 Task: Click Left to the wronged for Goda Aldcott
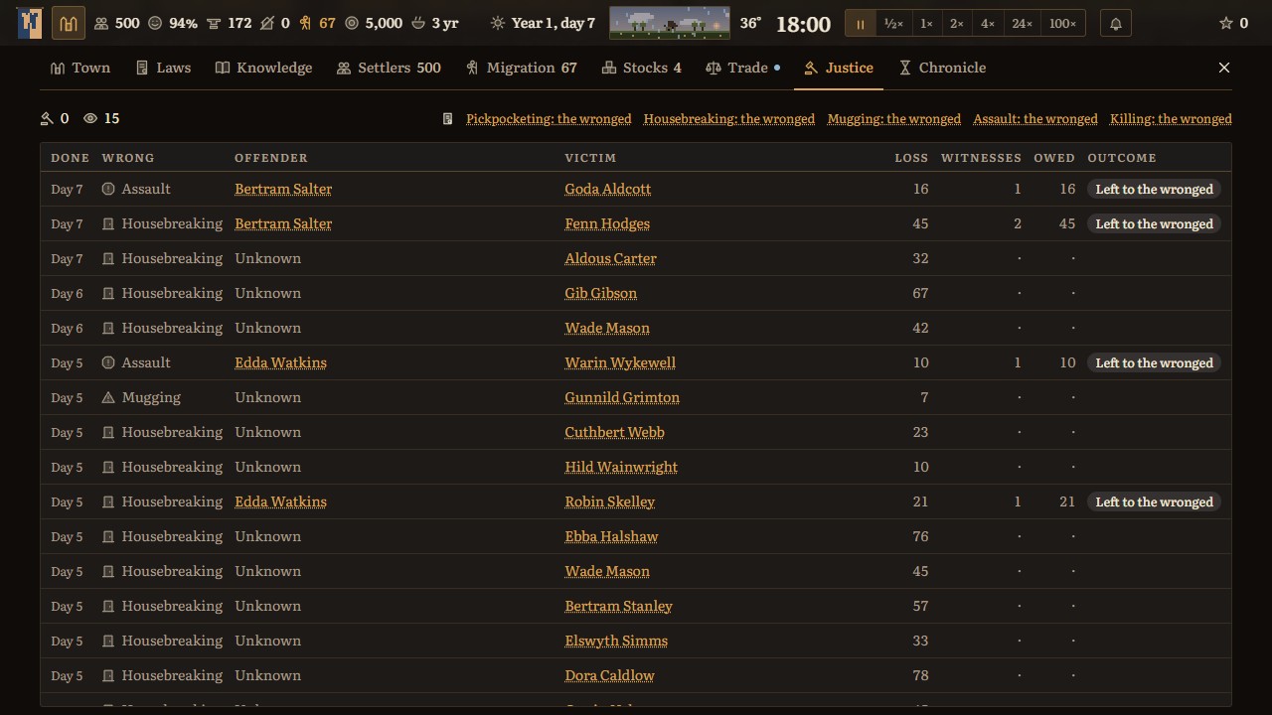coord(1154,189)
